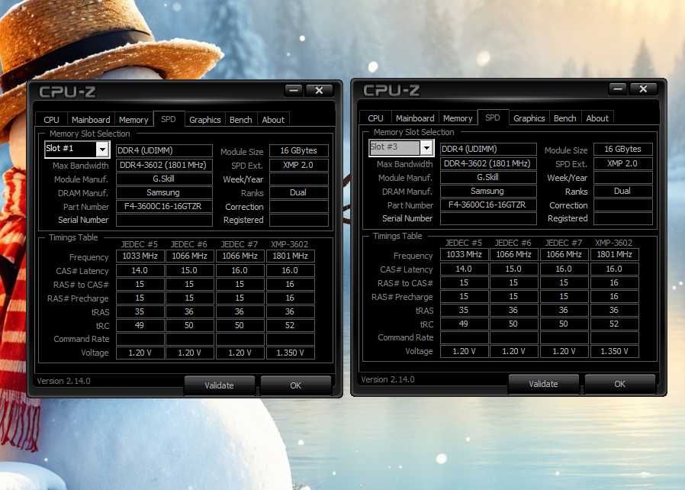This screenshot has height=490, width=685.
Task: Expand the Slot #1 memory slot dropdown
Action: 102,150
